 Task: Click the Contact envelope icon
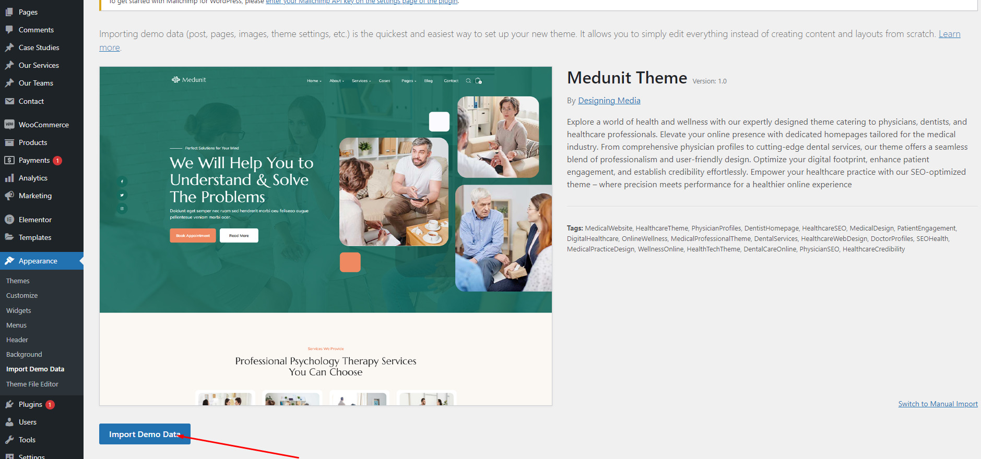click(9, 101)
